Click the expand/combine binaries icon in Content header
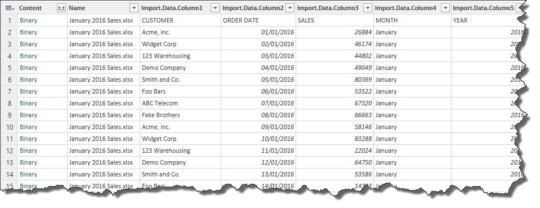The width and height of the screenshot is (540, 208). pyautogui.click(x=61, y=8)
